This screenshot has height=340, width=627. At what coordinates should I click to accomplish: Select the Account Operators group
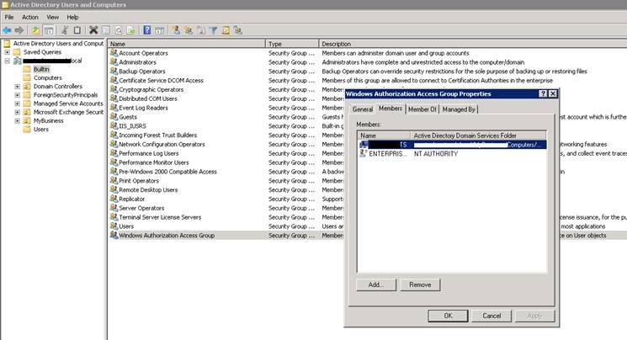[x=143, y=53]
